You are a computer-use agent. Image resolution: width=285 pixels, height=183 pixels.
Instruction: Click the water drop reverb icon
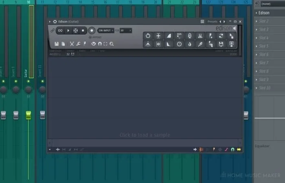pyautogui.click(x=190, y=44)
